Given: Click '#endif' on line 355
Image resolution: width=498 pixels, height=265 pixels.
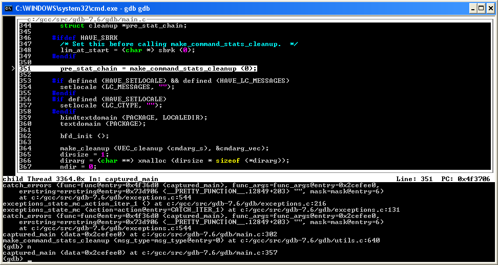Looking at the screenshot, I should pos(64,93).
